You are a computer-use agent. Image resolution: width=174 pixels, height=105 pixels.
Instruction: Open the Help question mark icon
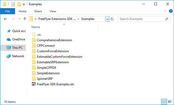171,11
